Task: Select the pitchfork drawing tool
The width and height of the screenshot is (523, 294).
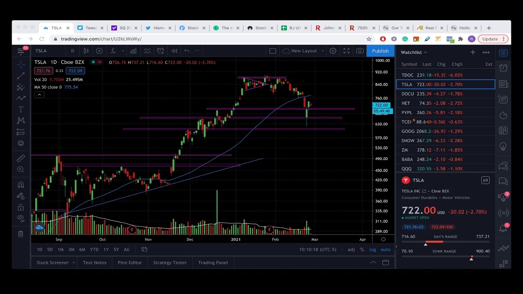Action: (20, 87)
